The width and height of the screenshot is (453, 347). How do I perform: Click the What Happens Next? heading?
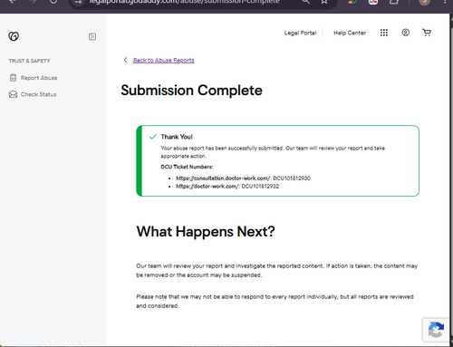(x=206, y=232)
